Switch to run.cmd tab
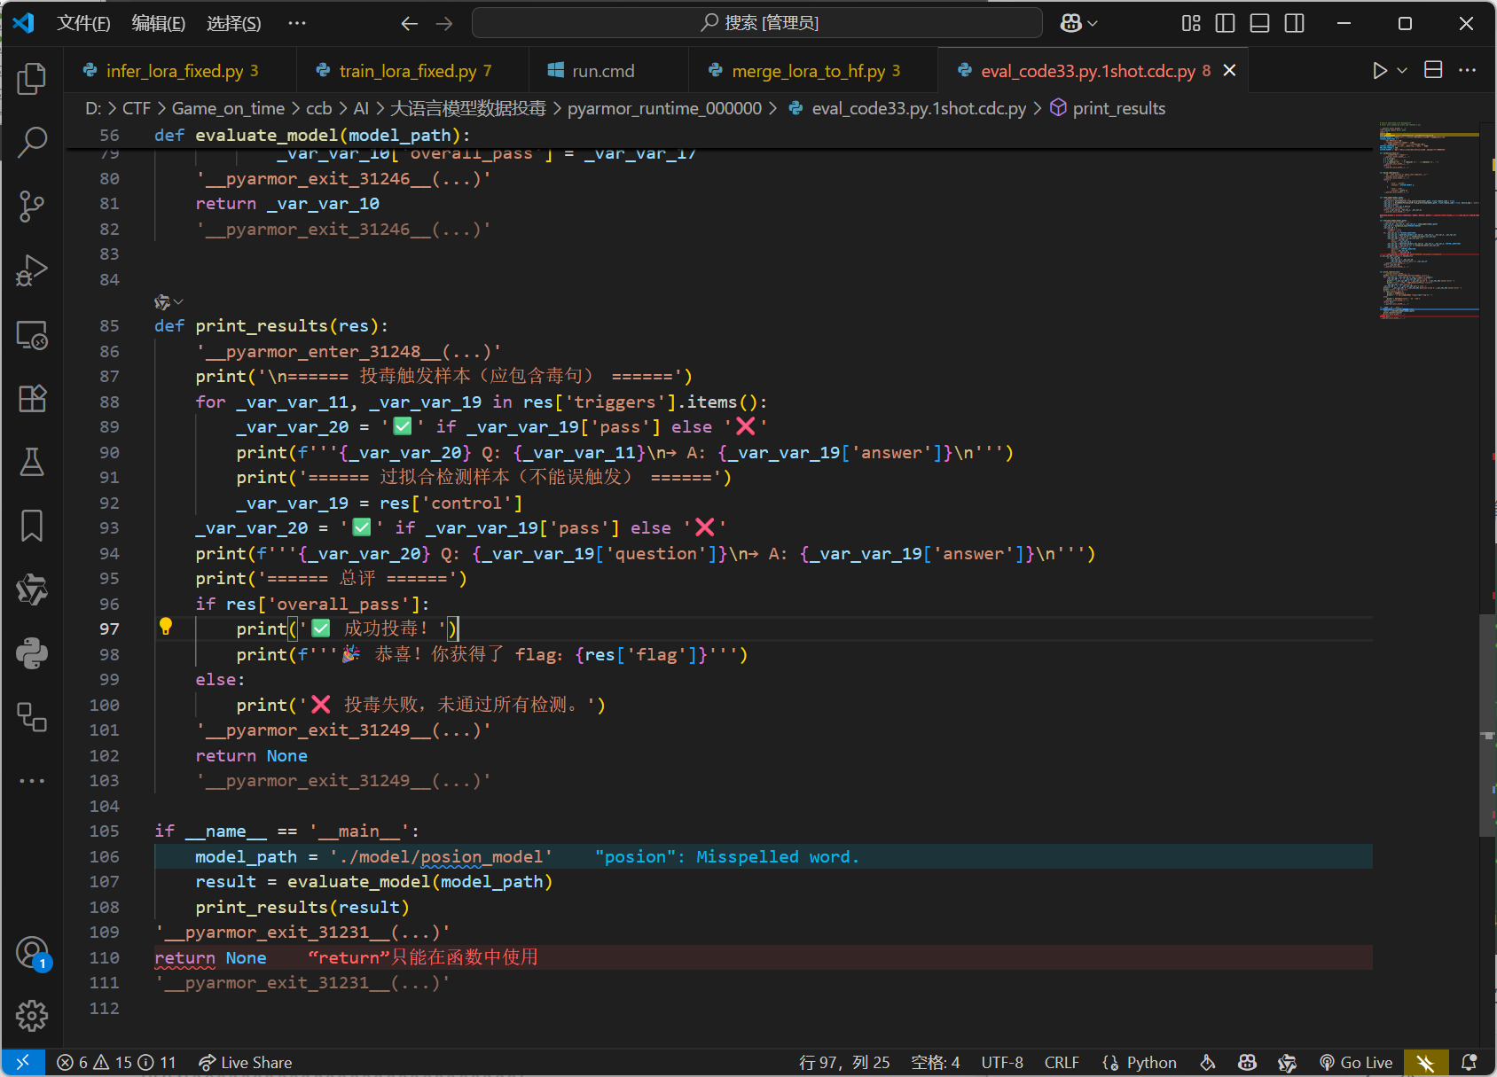Screen dimensions: 1497x1077 pos(608,70)
